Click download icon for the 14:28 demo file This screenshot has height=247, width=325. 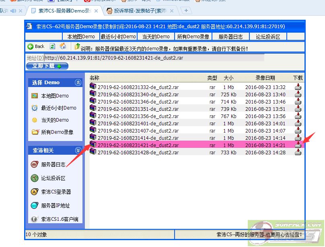pos(298,152)
